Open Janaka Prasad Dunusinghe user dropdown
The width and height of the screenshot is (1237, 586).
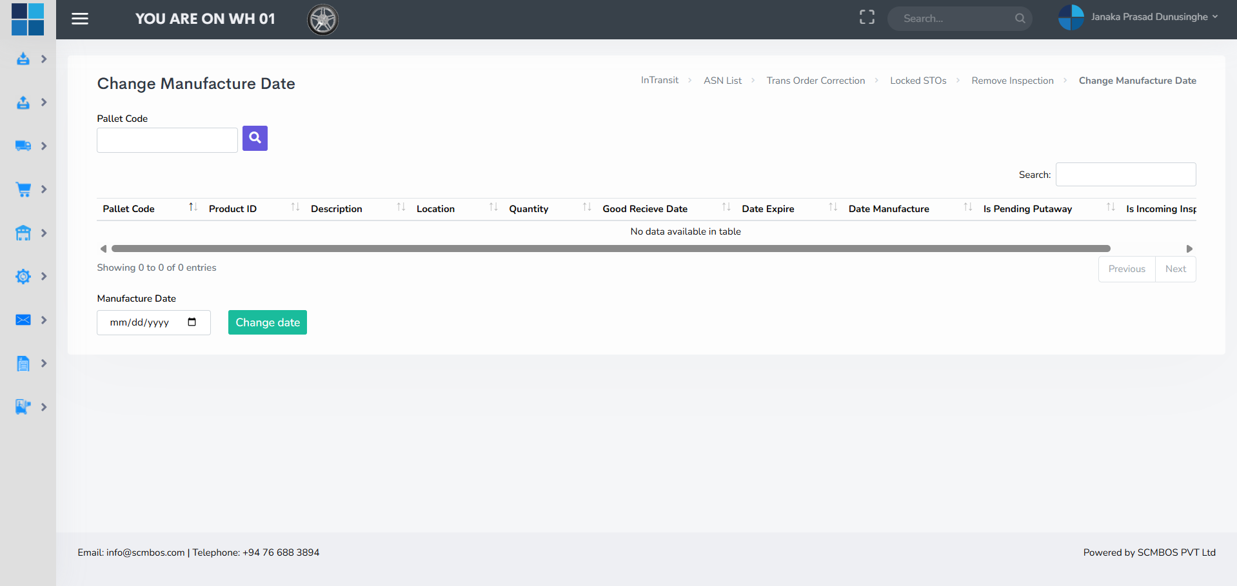pos(1154,17)
